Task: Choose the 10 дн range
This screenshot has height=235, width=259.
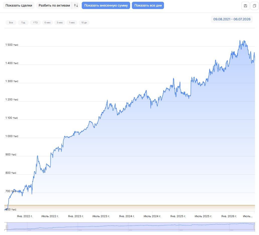Action: point(84,23)
